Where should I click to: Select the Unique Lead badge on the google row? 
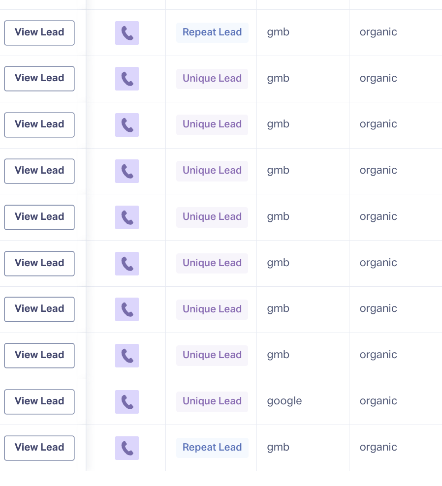pyautogui.click(x=212, y=401)
